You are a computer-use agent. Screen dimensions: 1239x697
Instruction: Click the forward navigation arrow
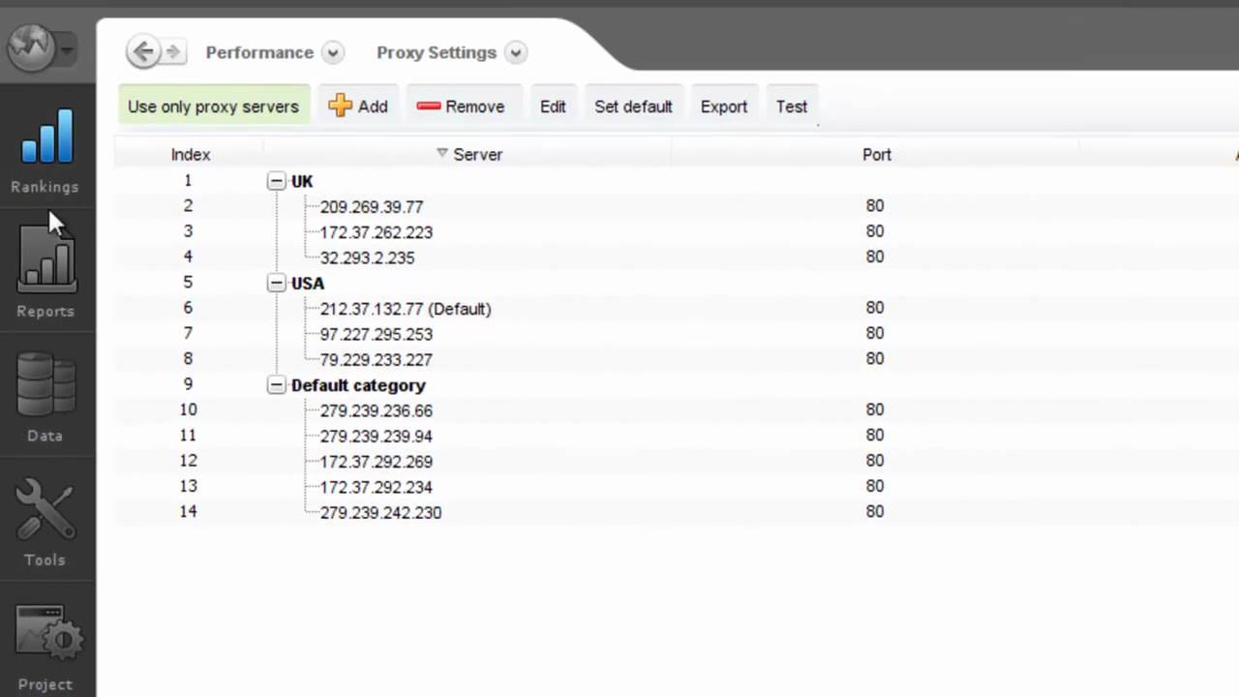pos(173,52)
